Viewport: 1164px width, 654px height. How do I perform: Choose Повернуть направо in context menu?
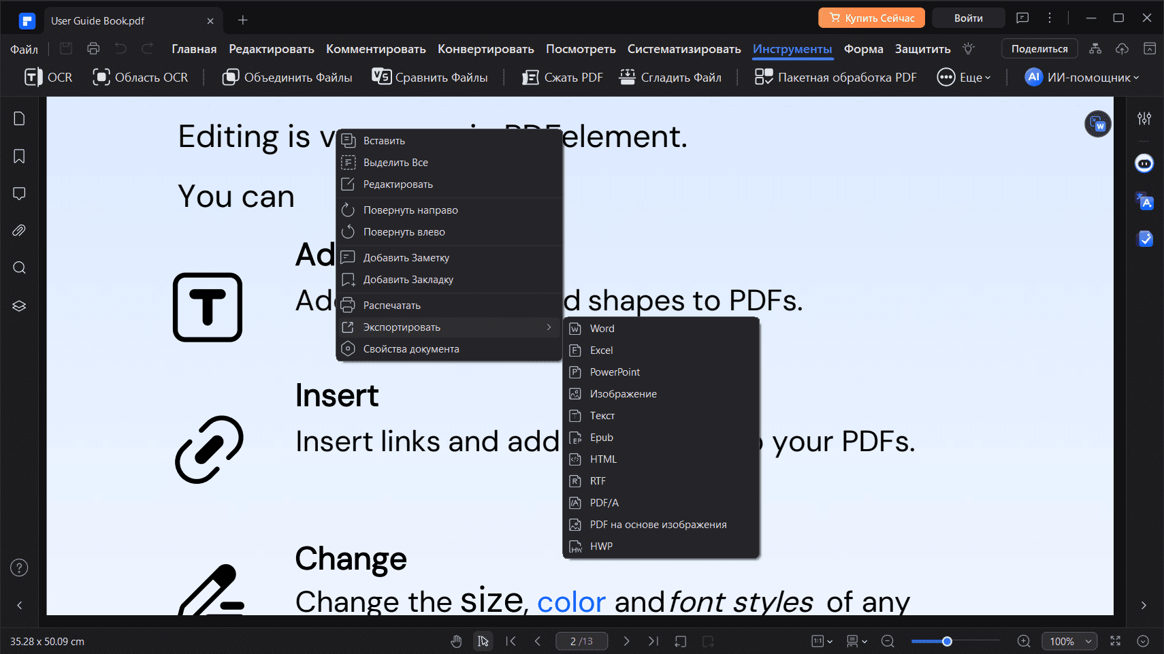[x=449, y=210]
